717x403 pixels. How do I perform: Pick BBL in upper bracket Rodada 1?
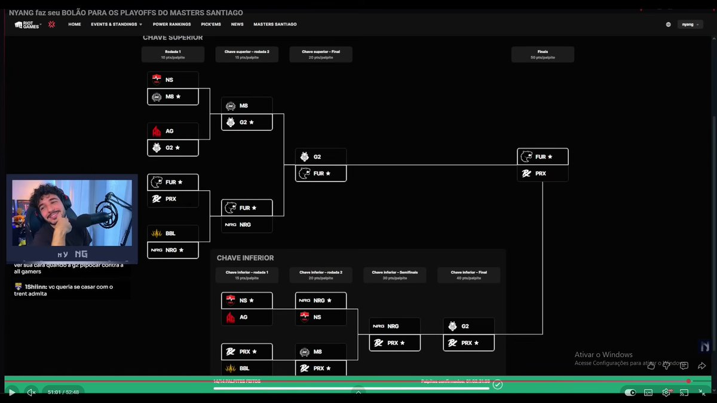(x=173, y=233)
